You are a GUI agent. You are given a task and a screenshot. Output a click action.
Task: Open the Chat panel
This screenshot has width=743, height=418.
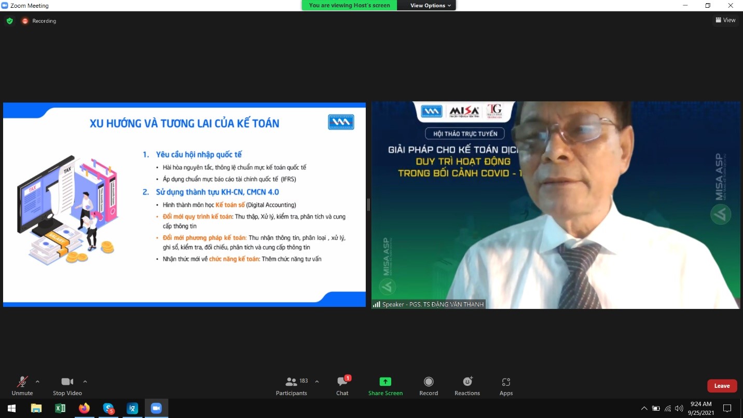click(x=342, y=386)
